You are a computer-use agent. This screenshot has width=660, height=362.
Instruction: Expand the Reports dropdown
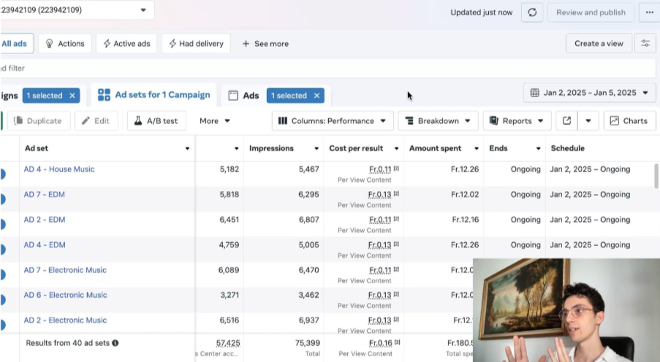point(517,121)
